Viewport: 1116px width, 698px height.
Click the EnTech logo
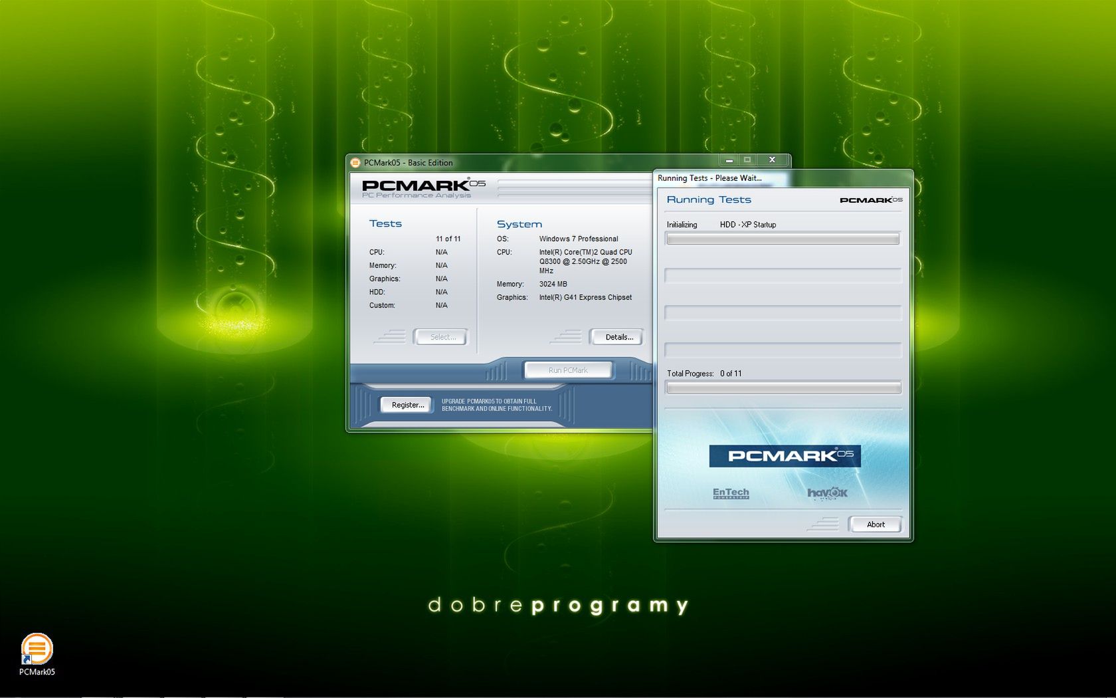pyautogui.click(x=731, y=493)
